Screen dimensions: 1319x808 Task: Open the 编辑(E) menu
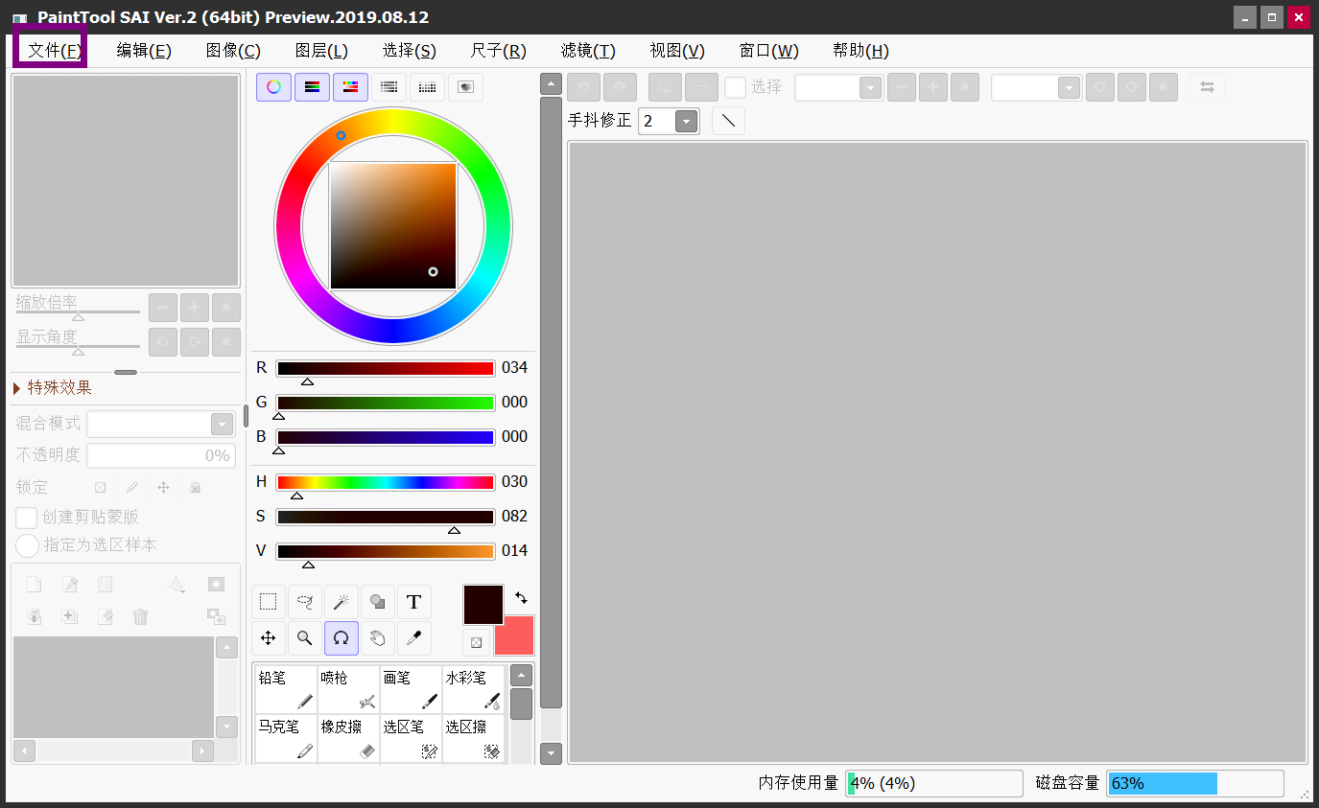(x=144, y=51)
